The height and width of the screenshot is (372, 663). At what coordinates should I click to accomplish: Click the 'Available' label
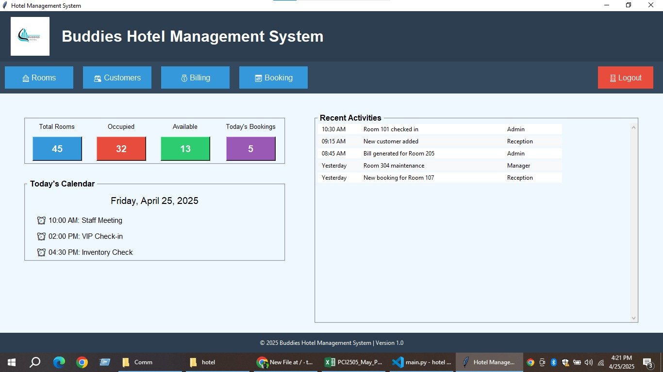[185, 126]
